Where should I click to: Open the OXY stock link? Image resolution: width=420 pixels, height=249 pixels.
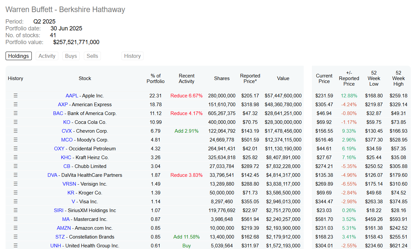pyautogui.click(x=59, y=149)
